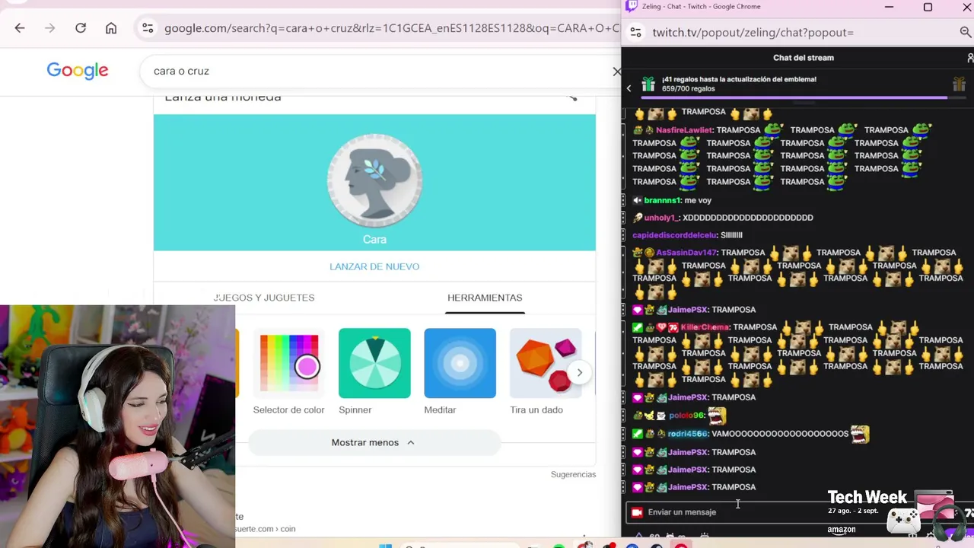The height and width of the screenshot is (548, 974).
Task: Show next tools in the carousel
Action: (x=580, y=373)
